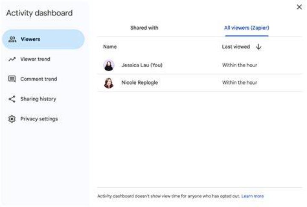Open Sharing history text label
The width and height of the screenshot is (307, 207).
click(x=38, y=99)
